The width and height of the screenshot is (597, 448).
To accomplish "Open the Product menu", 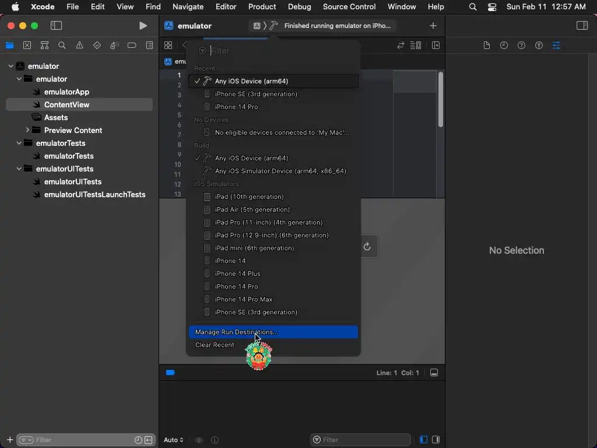I will pyautogui.click(x=262, y=6).
